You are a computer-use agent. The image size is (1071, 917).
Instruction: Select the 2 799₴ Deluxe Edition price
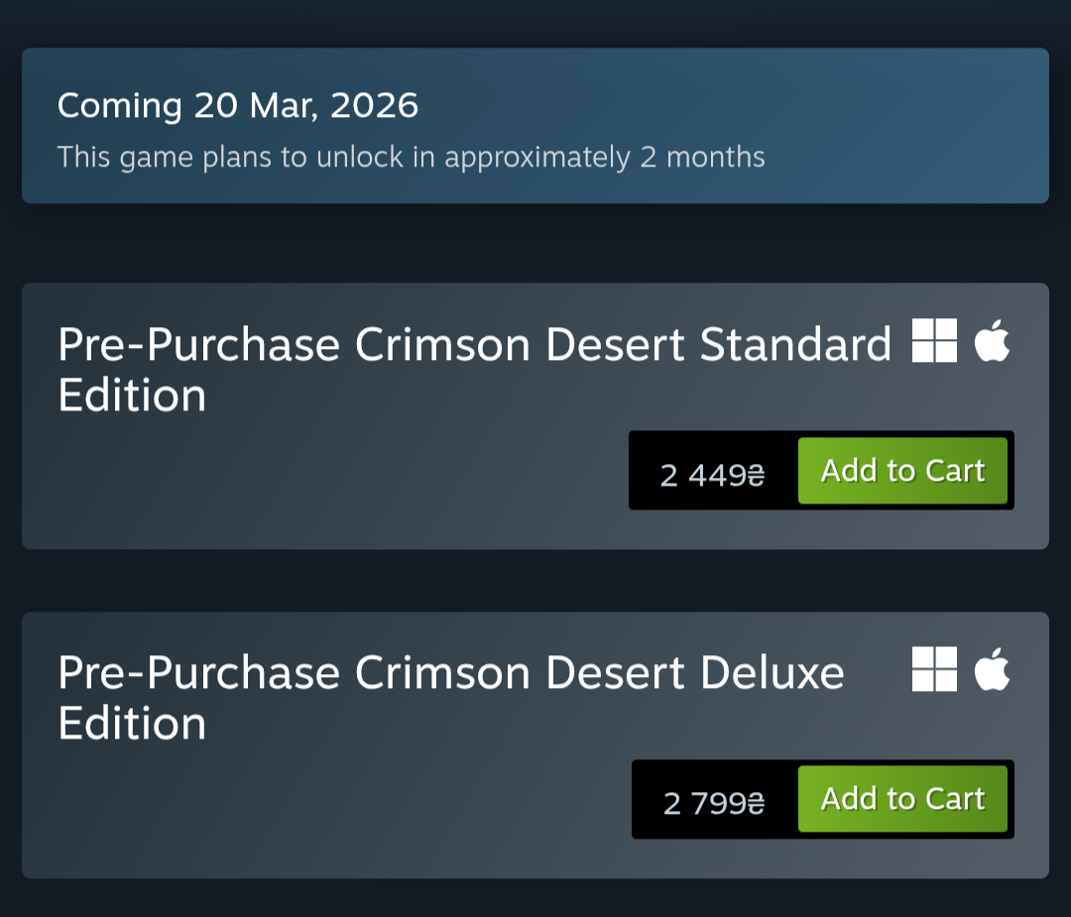click(x=714, y=803)
